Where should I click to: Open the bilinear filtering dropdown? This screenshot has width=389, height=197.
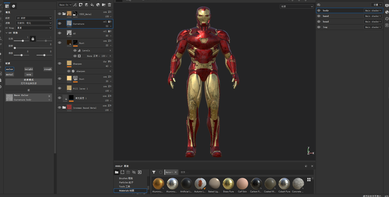pos(34,23)
